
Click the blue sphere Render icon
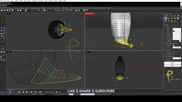pyautogui.click(x=74, y=10)
